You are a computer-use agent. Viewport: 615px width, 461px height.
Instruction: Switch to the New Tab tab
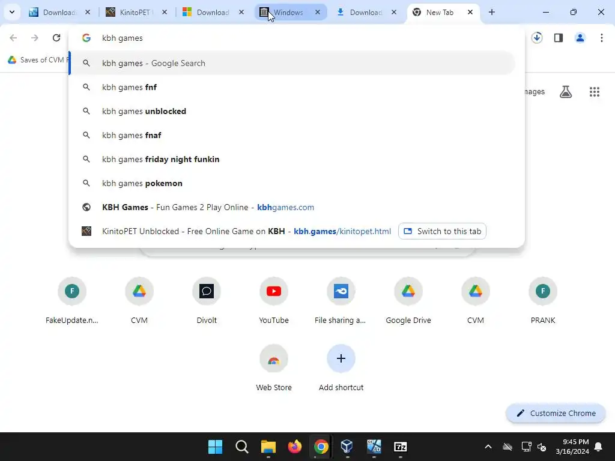[x=439, y=12]
